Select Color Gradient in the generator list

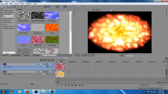[8, 12]
